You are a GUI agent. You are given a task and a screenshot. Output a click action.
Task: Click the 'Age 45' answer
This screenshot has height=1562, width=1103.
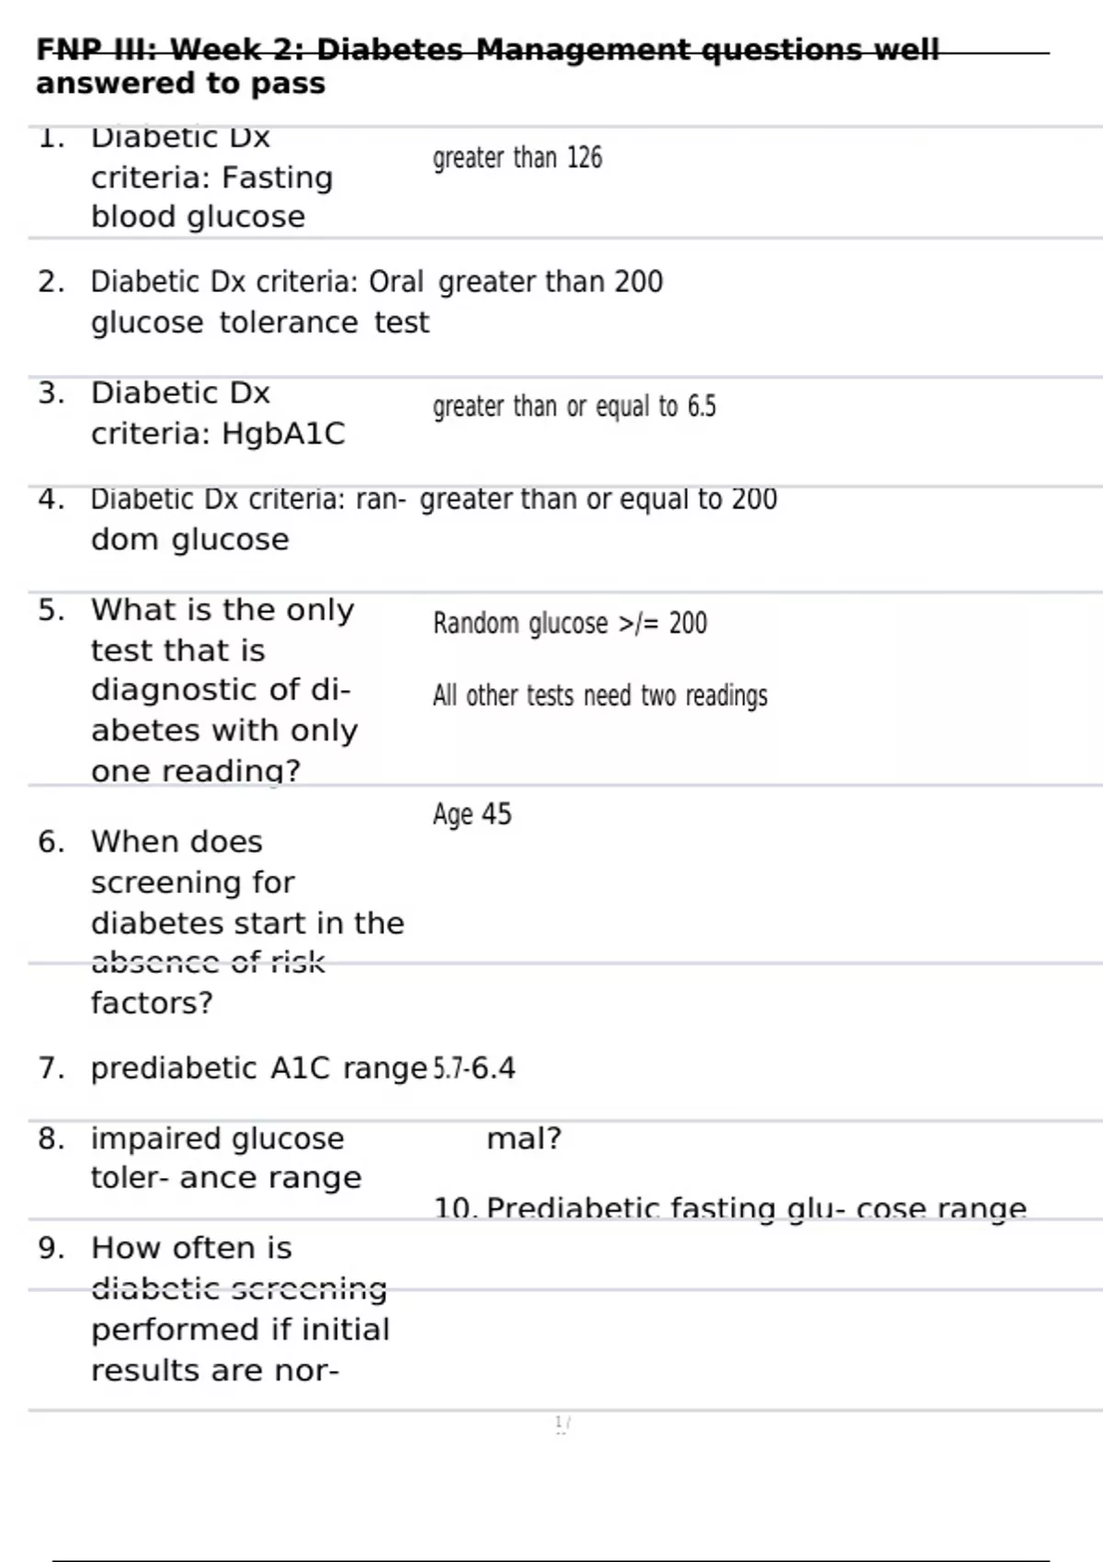point(472,814)
